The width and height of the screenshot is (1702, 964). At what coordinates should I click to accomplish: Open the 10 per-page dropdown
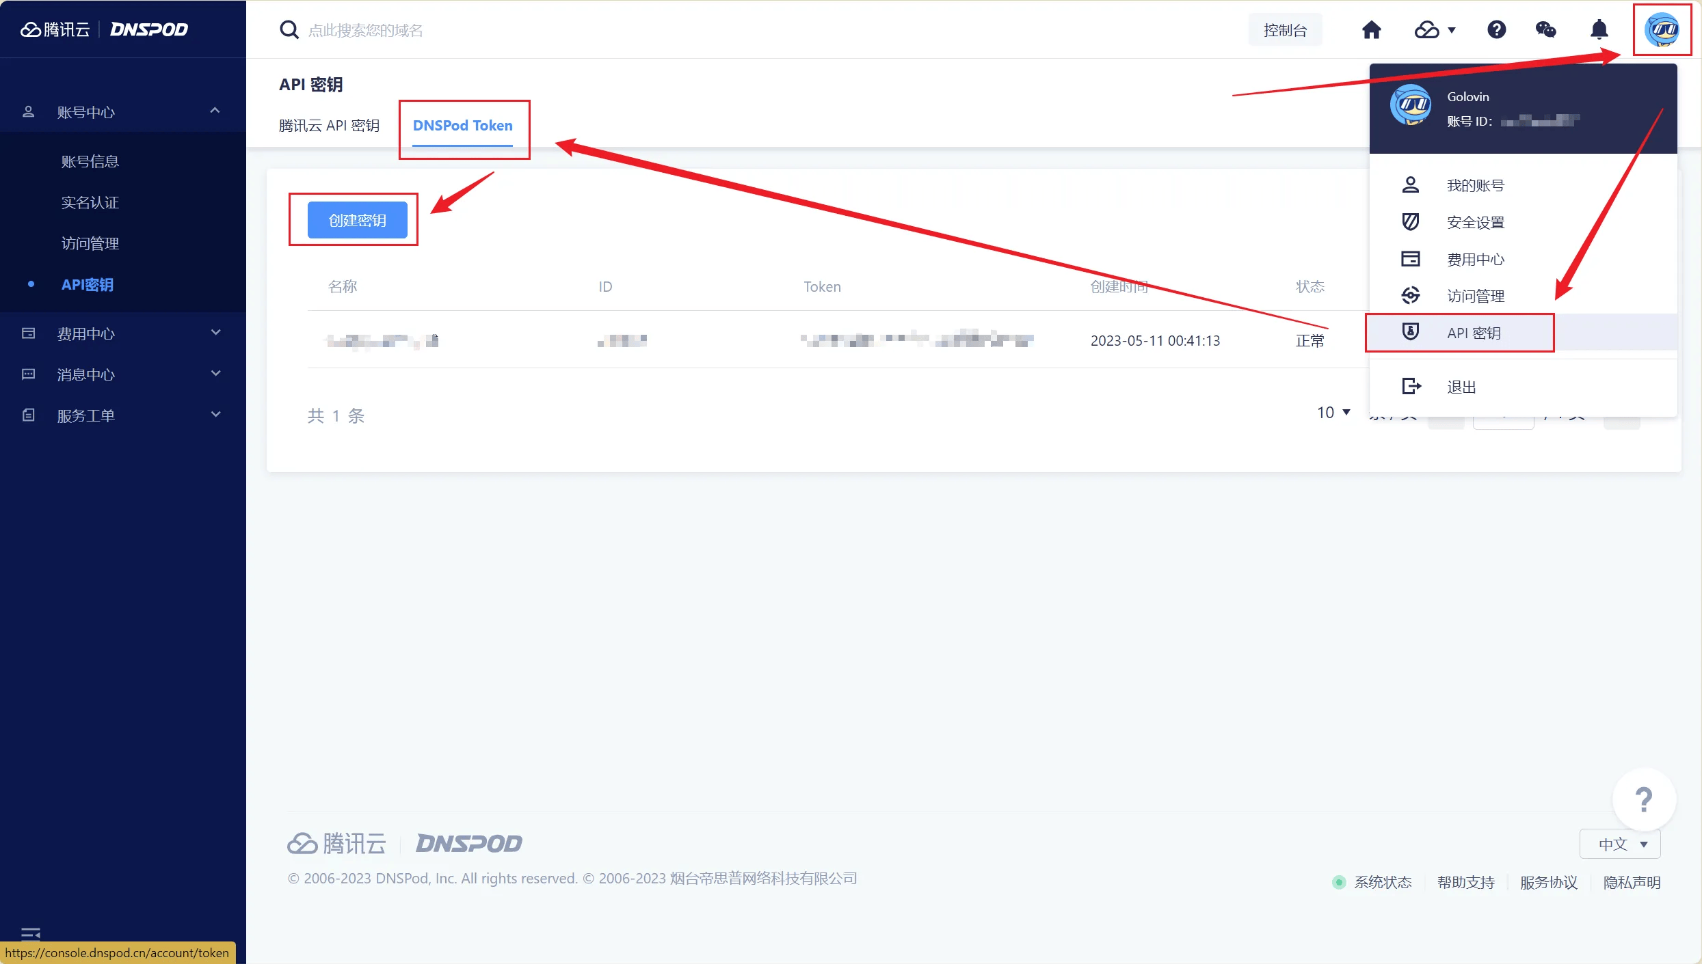tap(1333, 413)
